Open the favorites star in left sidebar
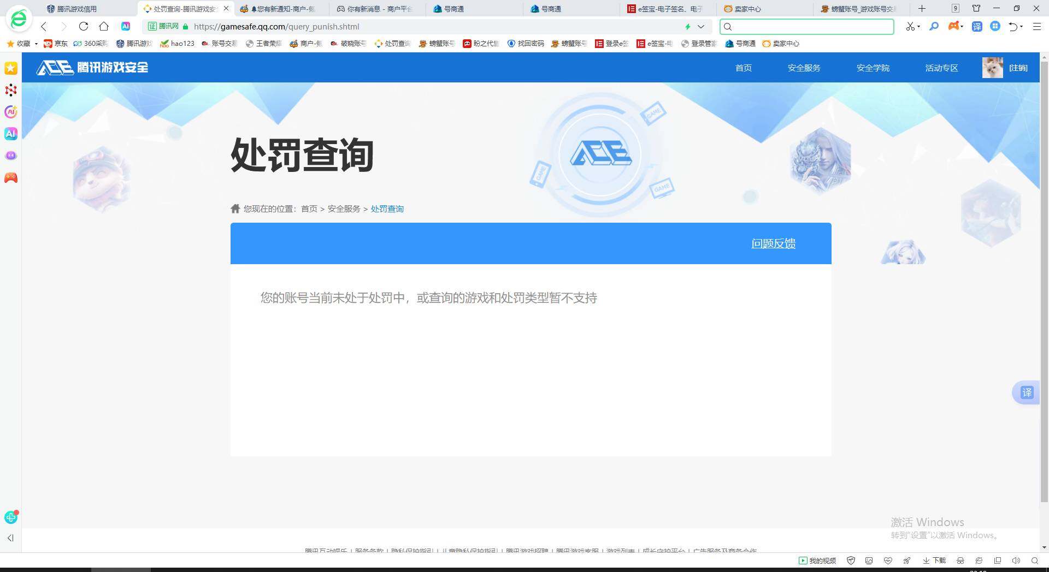Viewport: 1049px width, 572px height. pyautogui.click(x=10, y=68)
